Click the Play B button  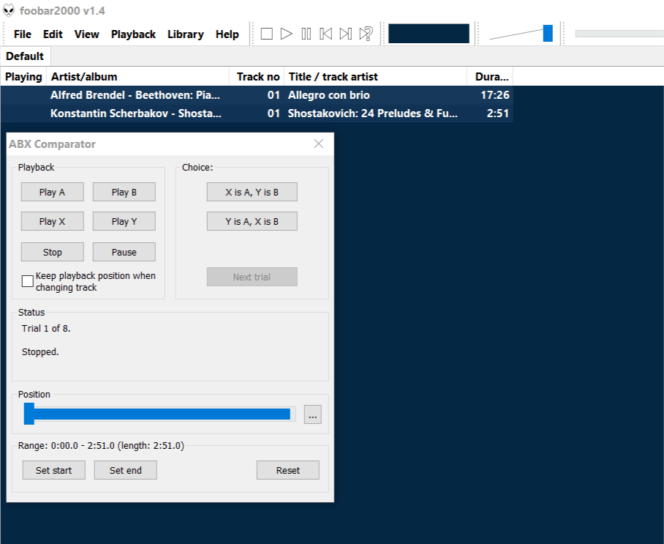(x=124, y=192)
